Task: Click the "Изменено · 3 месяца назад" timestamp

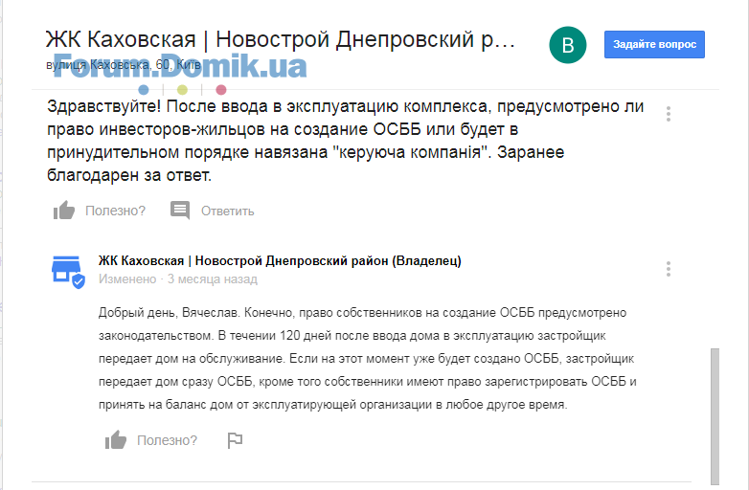Action: 178,279
